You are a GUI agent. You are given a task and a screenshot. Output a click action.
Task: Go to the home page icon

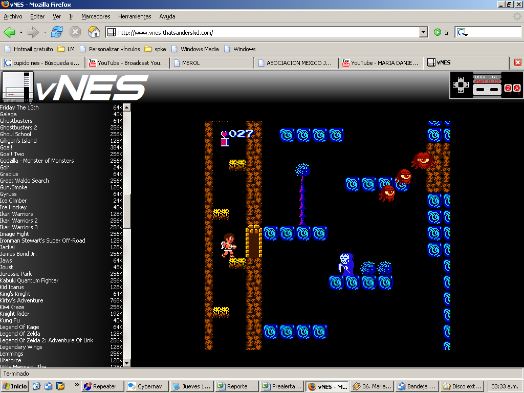[x=94, y=32]
